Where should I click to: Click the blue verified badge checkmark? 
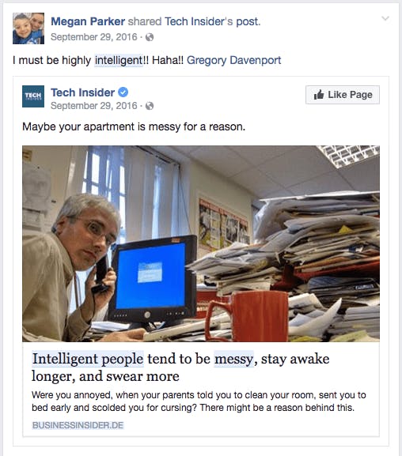click(123, 92)
